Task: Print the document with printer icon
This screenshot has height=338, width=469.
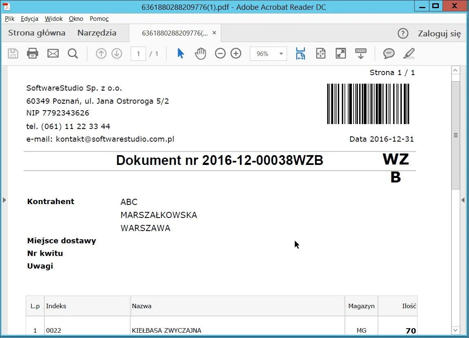Action: [33, 53]
